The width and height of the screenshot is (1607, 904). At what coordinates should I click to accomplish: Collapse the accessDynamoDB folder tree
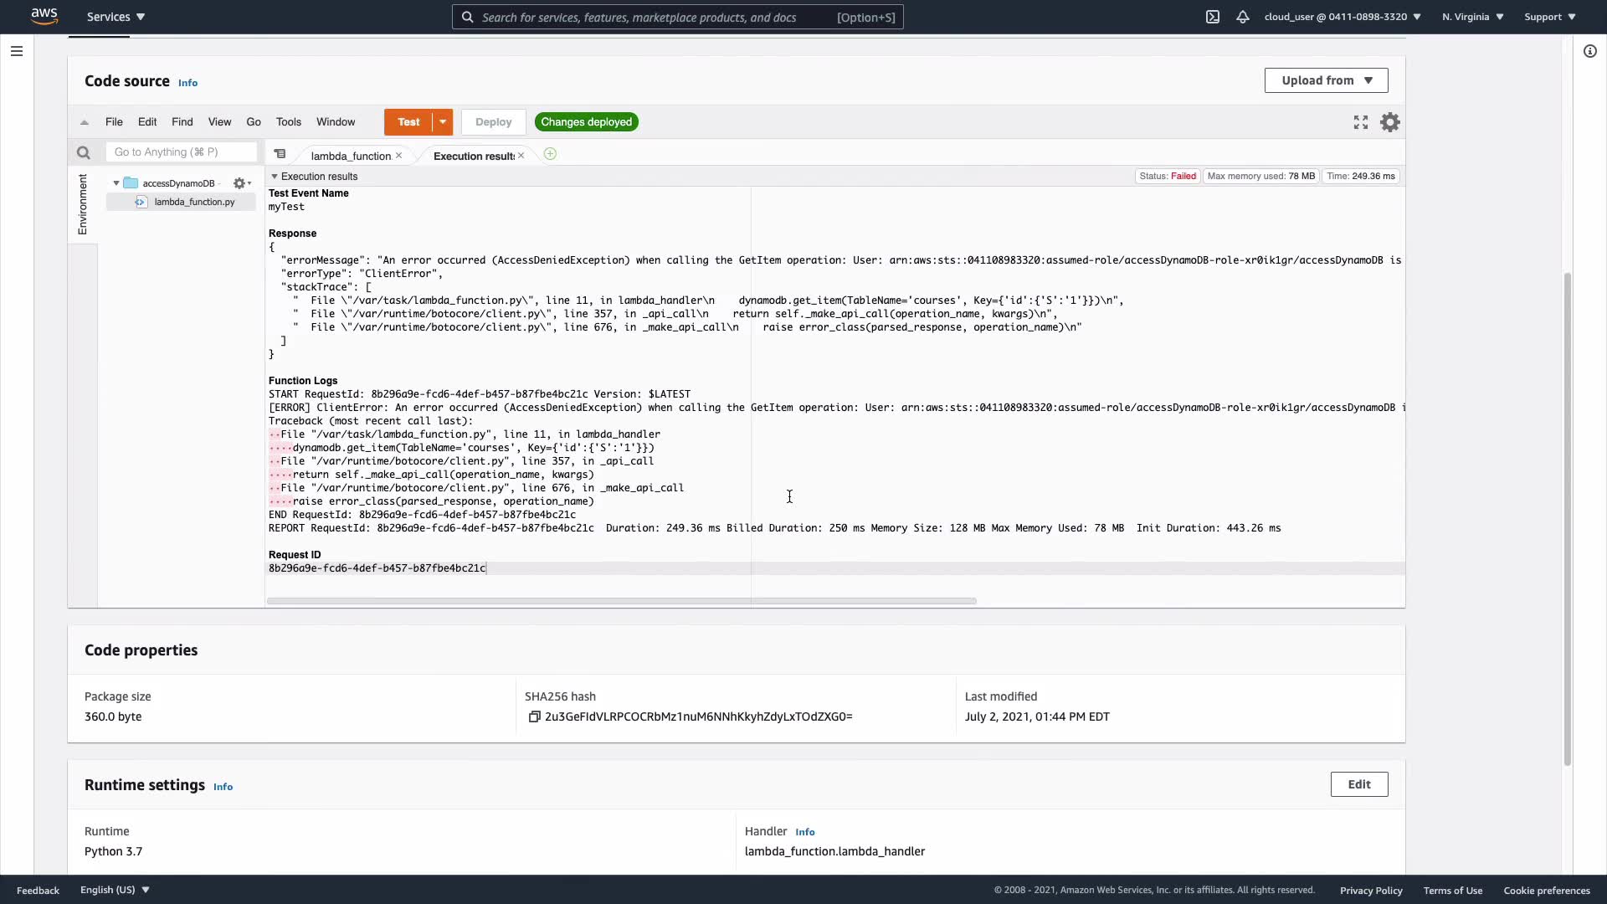pos(116,183)
